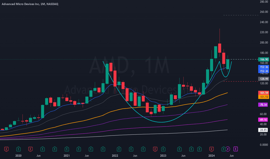Click the 280.00 price axis value
Screen dimensions: 270x159
[x=264, y=2]
